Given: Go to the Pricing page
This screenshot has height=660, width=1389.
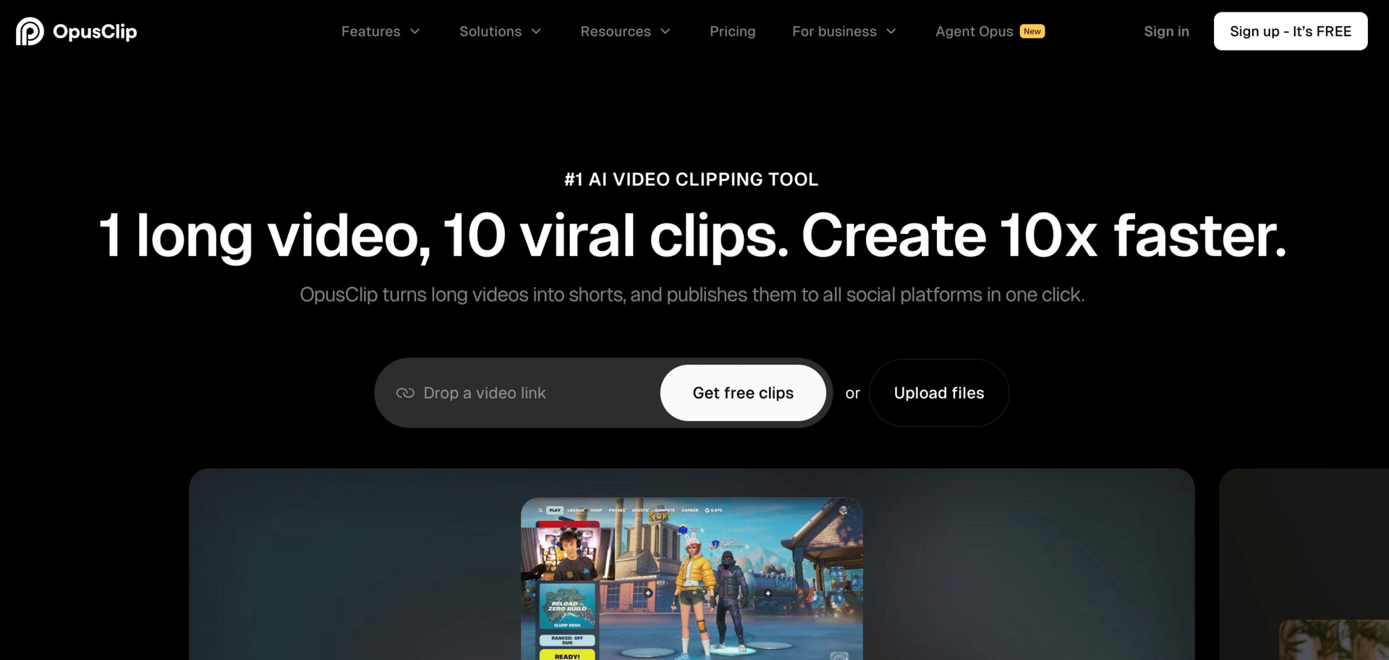Looking at the screenshot, I should tap(732, 31).
